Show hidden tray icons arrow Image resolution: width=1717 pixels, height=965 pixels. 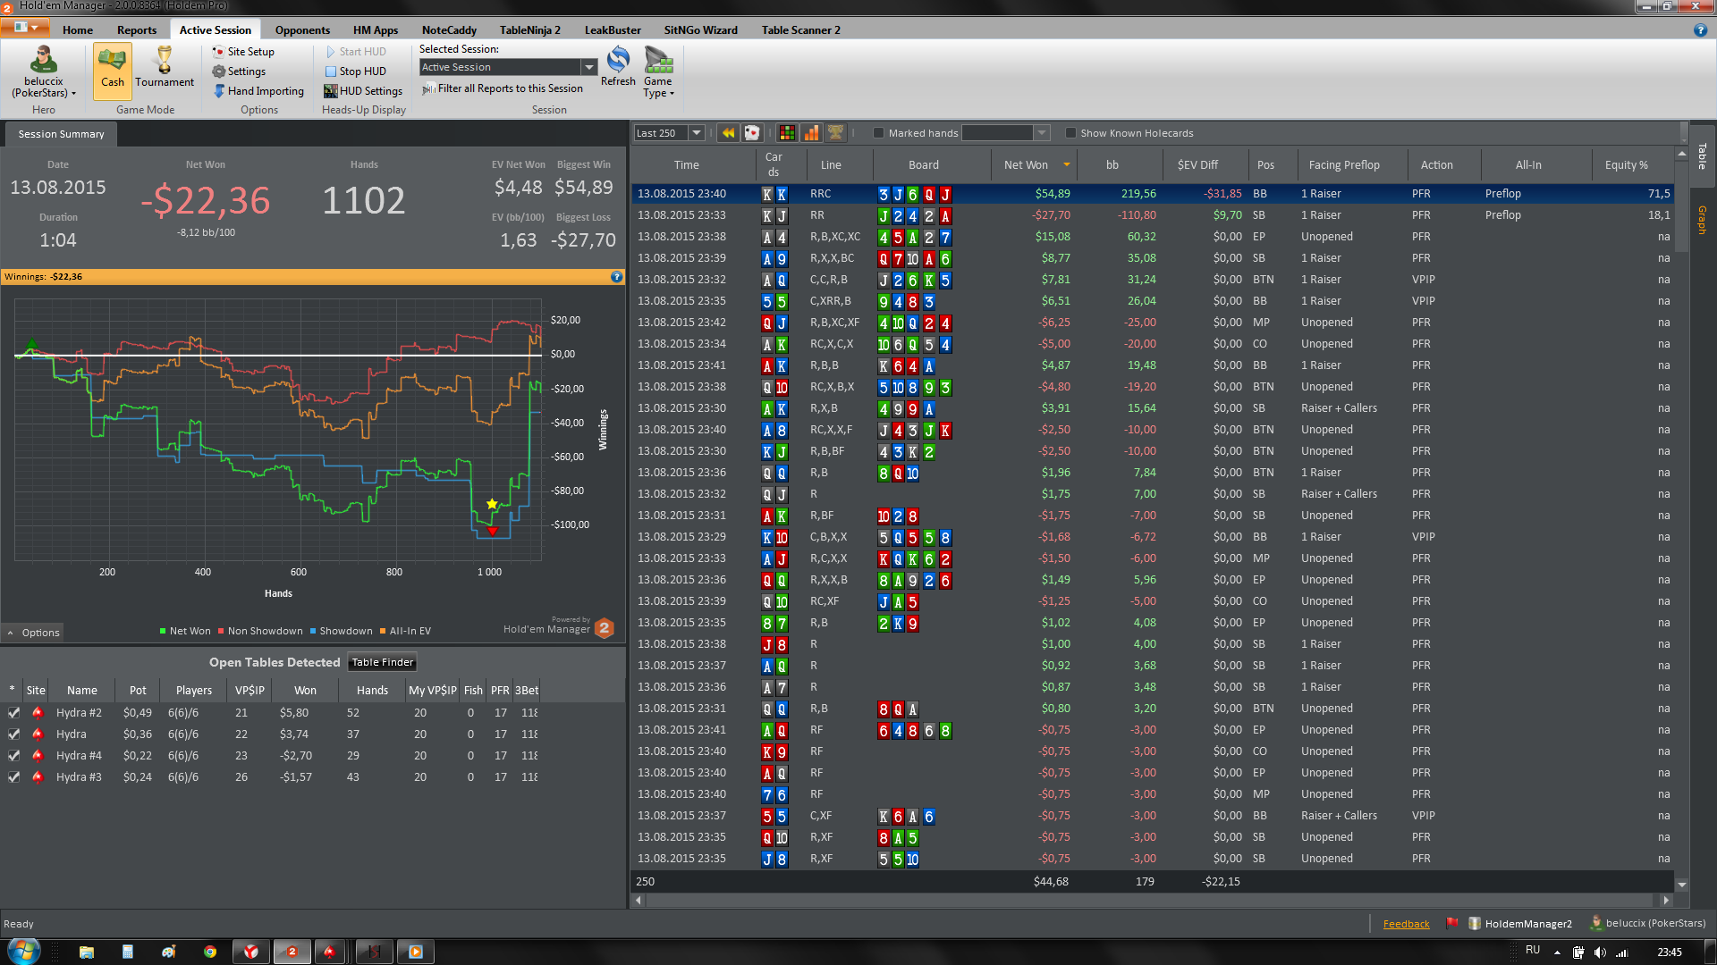click(x=1557, y=952)
